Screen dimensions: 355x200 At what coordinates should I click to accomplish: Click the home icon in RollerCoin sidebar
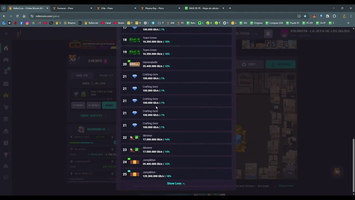(6, 48)
